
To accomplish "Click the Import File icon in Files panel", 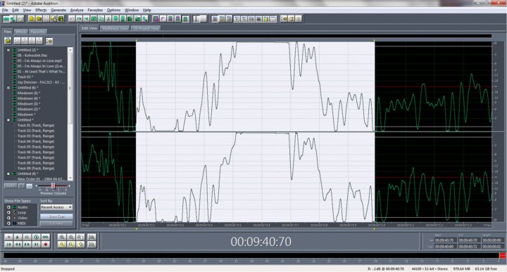I will (8, 41).
